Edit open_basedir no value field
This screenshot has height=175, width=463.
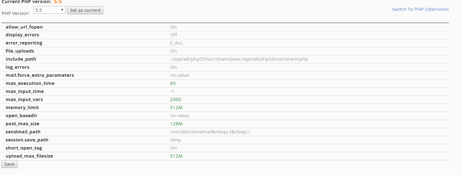pos(179,116)
